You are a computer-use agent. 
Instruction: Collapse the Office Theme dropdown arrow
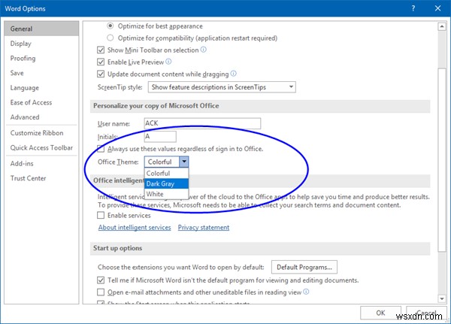pyautogui.click(x=184, y=162)
